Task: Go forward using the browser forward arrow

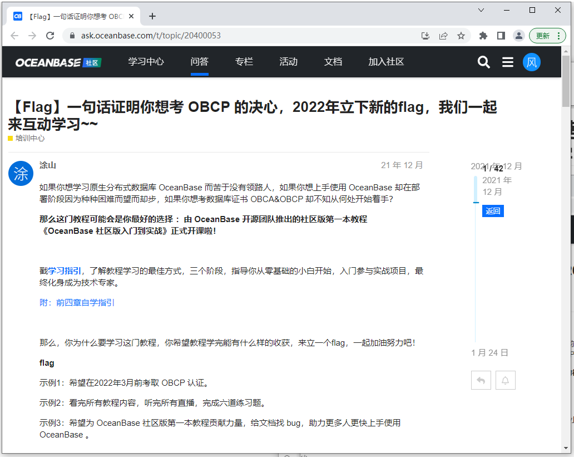Action: pyautogui.click(x=32, y=36)
